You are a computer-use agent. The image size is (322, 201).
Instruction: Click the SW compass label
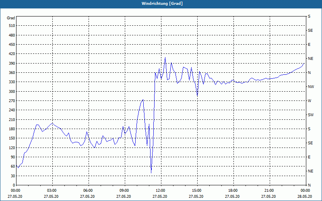[x=311, y=115]
